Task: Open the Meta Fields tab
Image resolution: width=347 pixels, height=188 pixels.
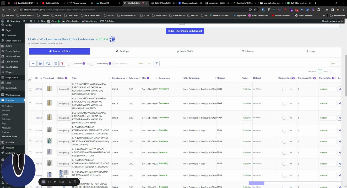Action: (x=185, y=51)
